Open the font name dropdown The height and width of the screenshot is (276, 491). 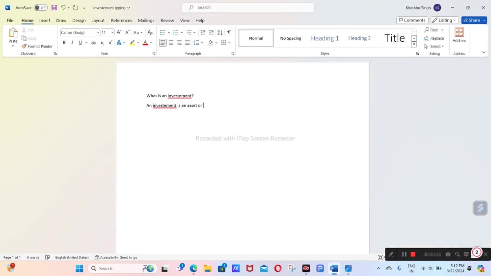tap(98, 32)
